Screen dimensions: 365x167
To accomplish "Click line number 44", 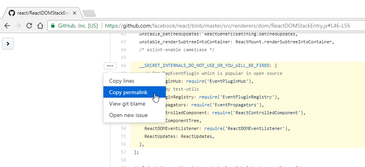I will 124,50.
